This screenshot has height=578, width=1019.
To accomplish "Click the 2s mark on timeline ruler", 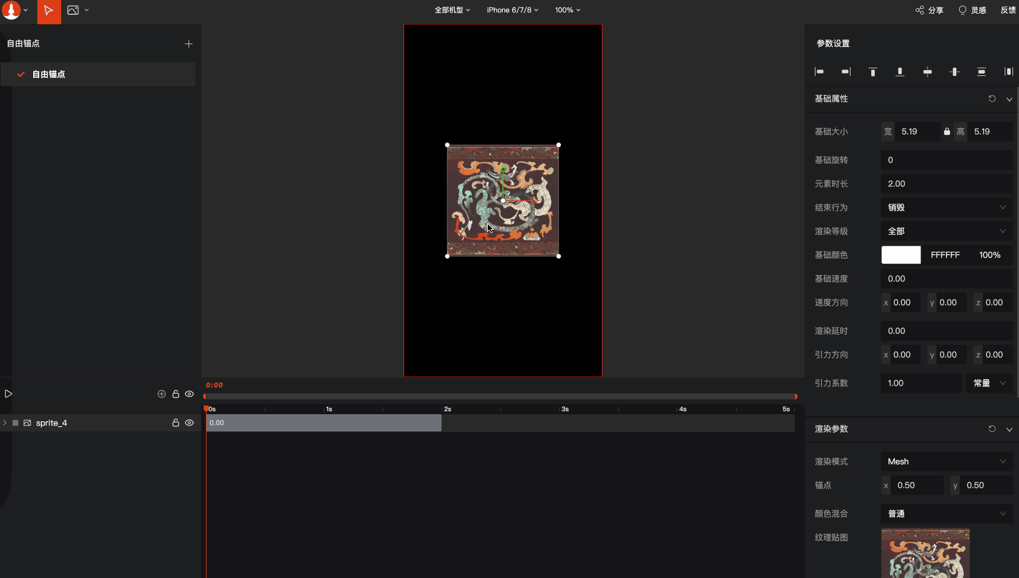I will click(447, 409).
